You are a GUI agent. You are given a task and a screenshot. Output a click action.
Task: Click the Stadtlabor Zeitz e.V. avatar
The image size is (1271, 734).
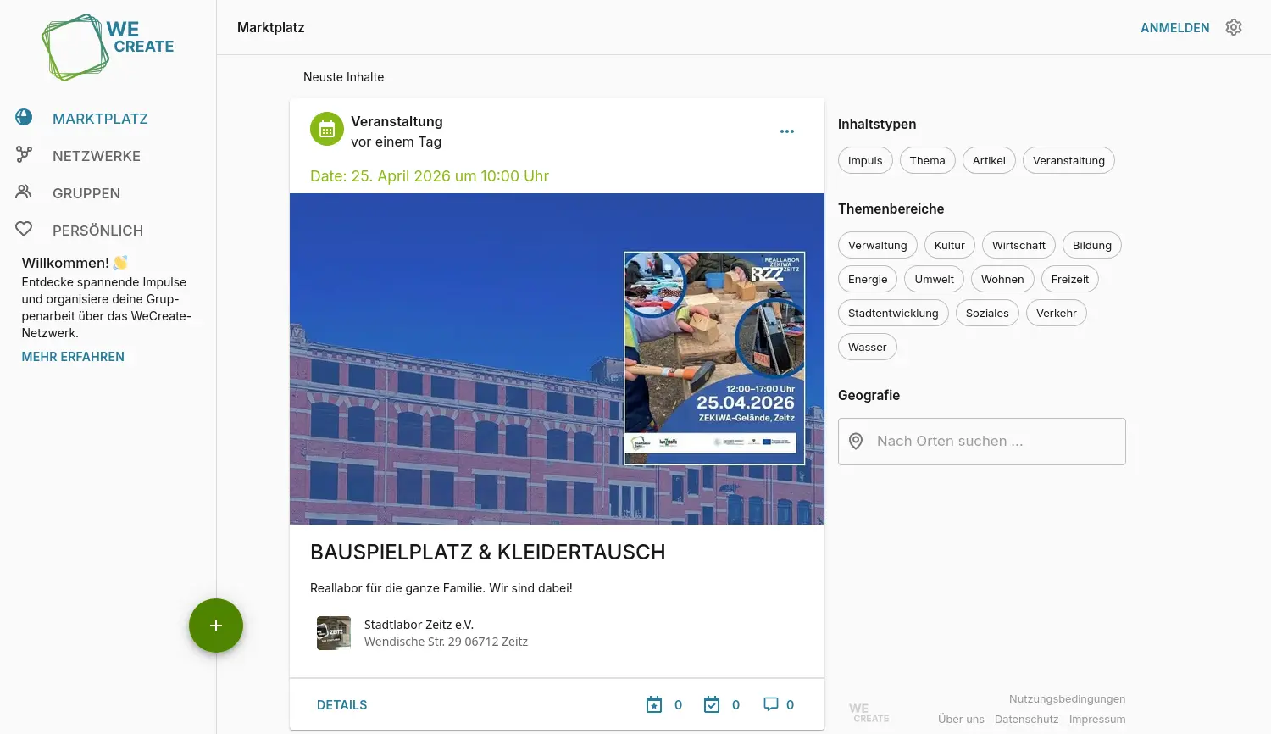click(334, 633)
